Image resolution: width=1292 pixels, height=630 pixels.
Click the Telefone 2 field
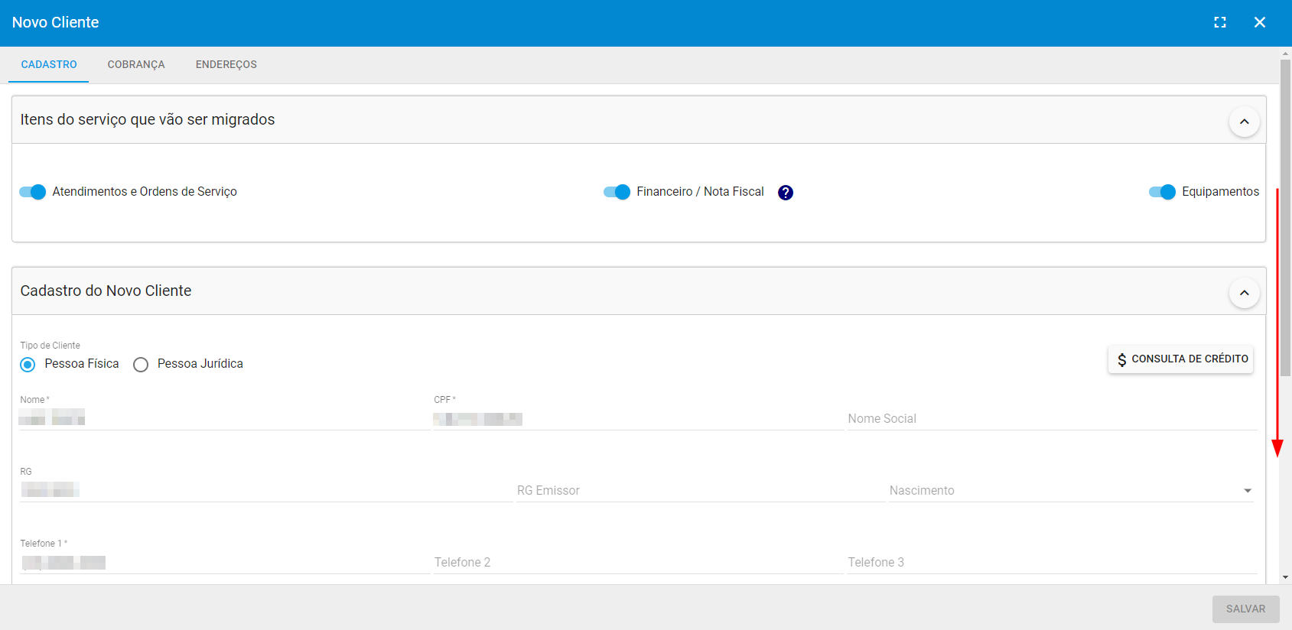point(638,562)
